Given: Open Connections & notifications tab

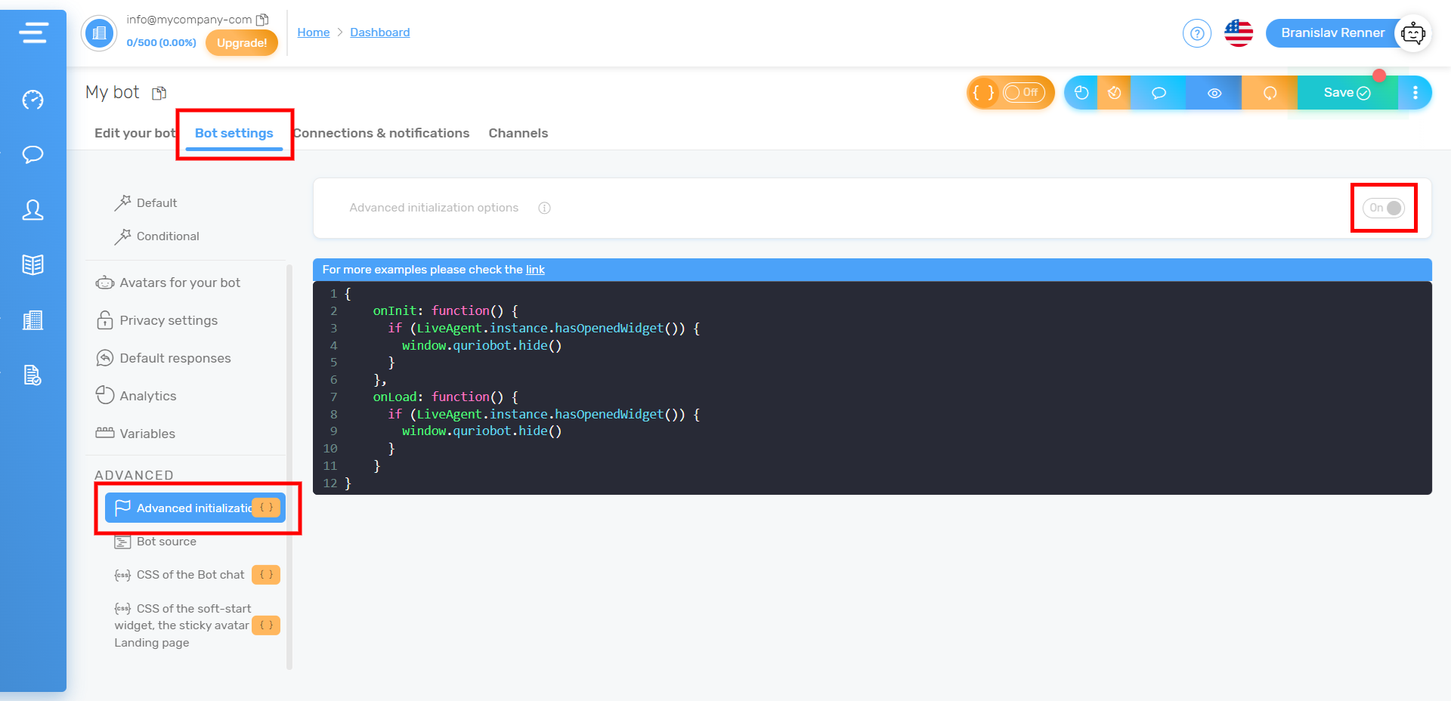Looking at the screenshot, I should coord(382,133).
